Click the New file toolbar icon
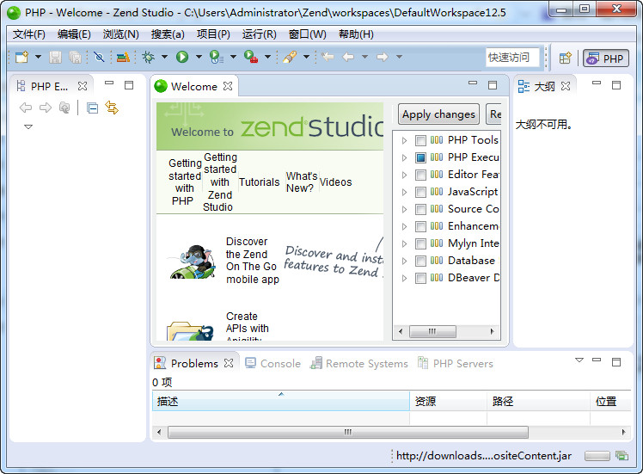643x474 pixels. pyautogui.click(x=21, y=57)
